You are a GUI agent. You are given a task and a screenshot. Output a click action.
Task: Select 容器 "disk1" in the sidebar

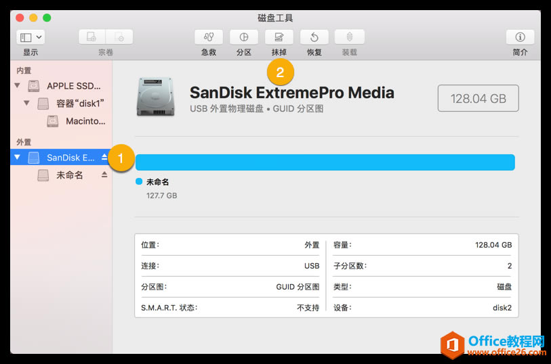coord(80,104)
